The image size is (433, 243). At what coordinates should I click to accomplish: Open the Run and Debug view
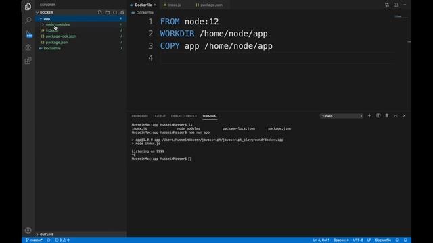[28, 47]
